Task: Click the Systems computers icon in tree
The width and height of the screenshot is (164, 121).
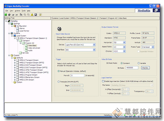Action: (12, 33)
